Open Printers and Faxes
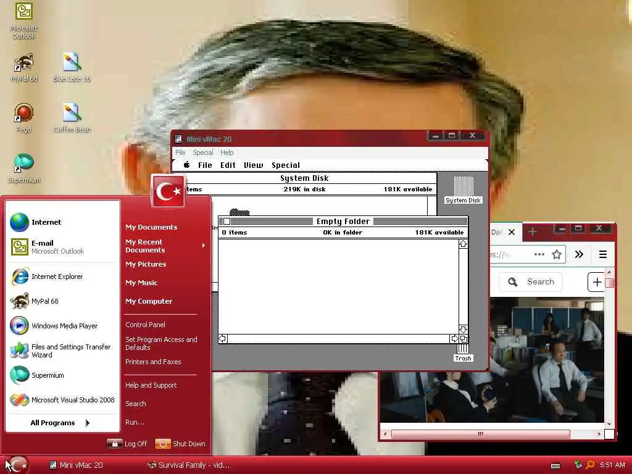Image resolution: width=632 pixels, height=474 pixels. 153,362
